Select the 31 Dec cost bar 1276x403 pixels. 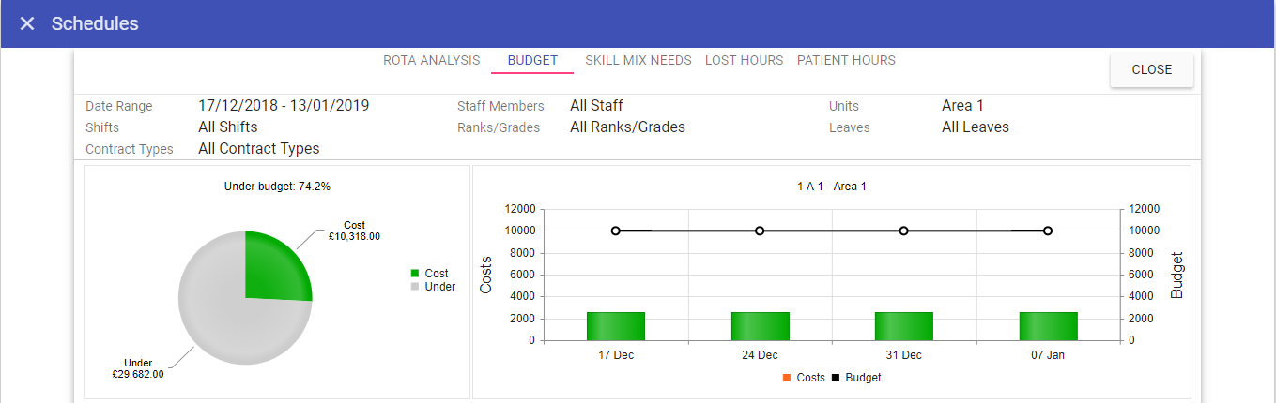(903, 326)
